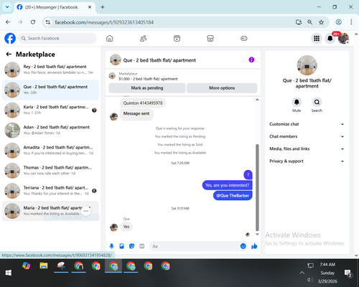Click the Mark as pending button

[x=147, y=88]
